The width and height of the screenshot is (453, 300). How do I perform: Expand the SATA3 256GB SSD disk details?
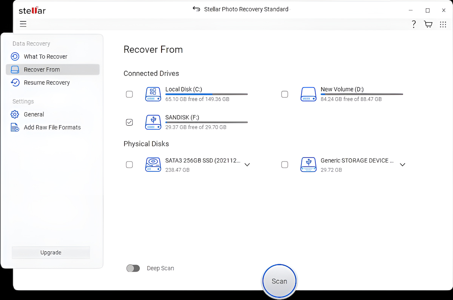[x=247, y=165]
